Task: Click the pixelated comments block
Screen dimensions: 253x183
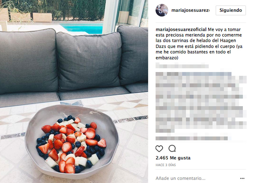Action: [x=201, y=102]
